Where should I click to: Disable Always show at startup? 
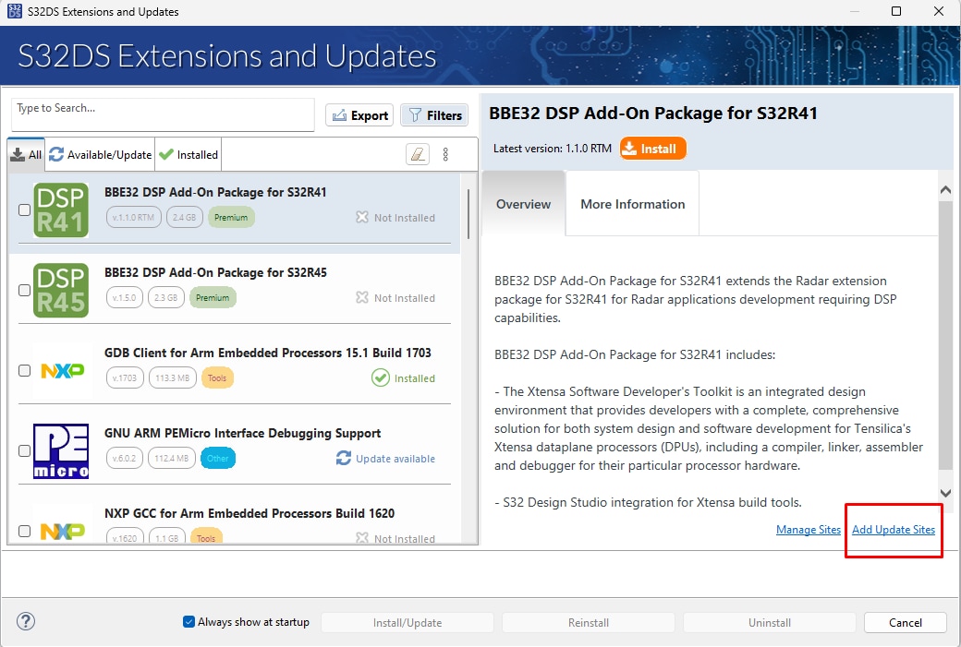point(189,622)
